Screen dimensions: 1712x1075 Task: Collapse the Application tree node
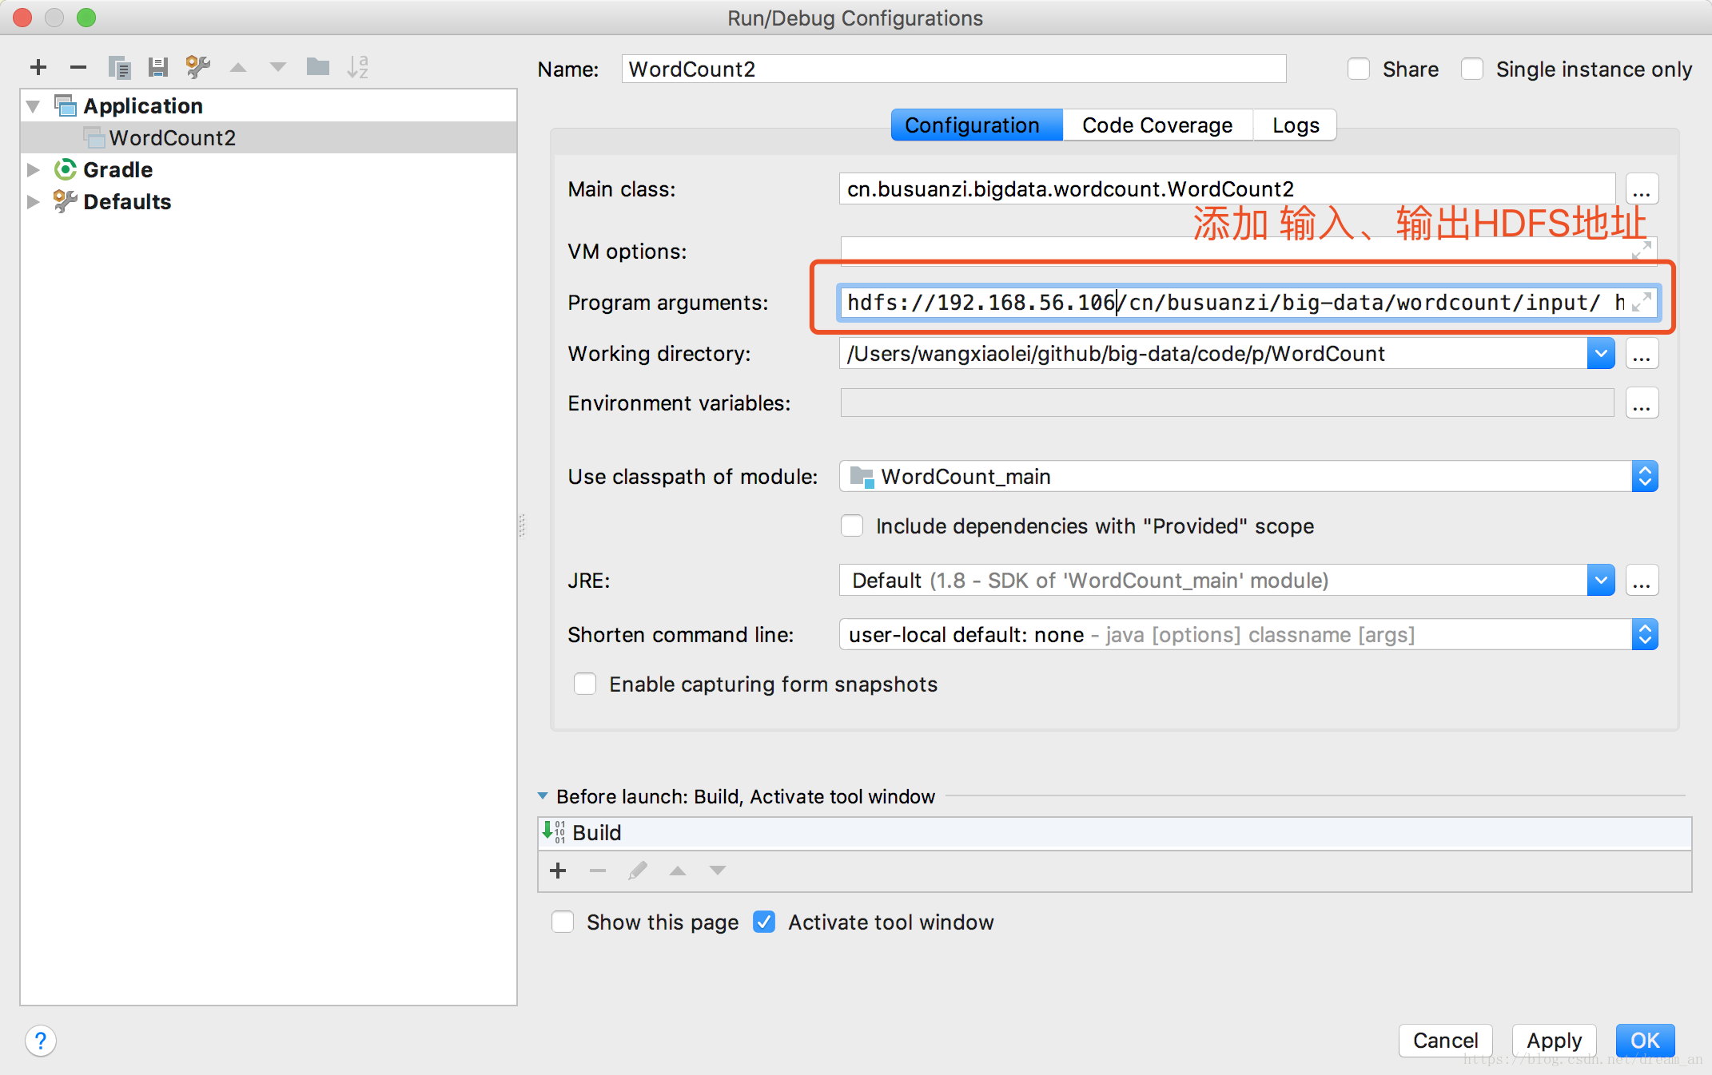pos(33,106)
